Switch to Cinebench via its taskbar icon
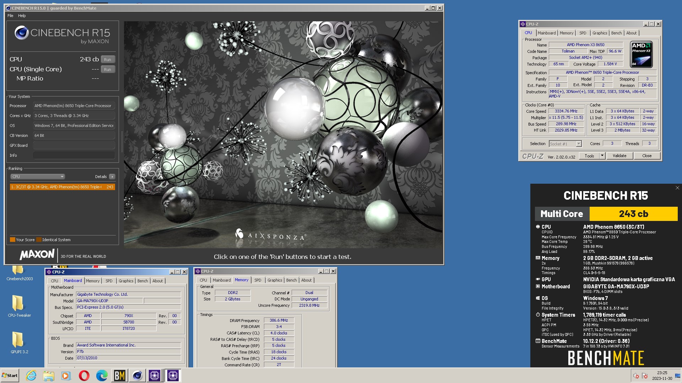 pyautogui.click(x=137, y=376)
